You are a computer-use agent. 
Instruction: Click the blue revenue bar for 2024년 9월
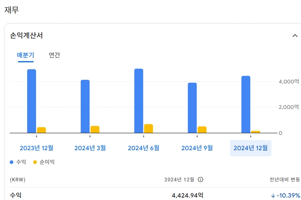coord(192,108)
